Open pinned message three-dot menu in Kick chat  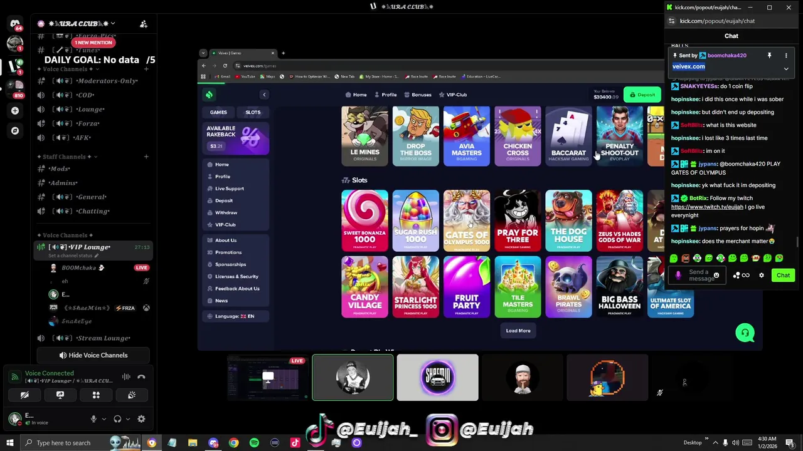(786, 56)
